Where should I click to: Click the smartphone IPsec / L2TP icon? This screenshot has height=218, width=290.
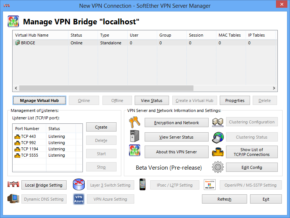point(142,184)
